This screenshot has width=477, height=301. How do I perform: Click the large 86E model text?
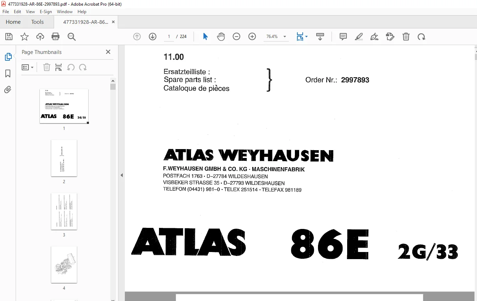pos(329,245)
